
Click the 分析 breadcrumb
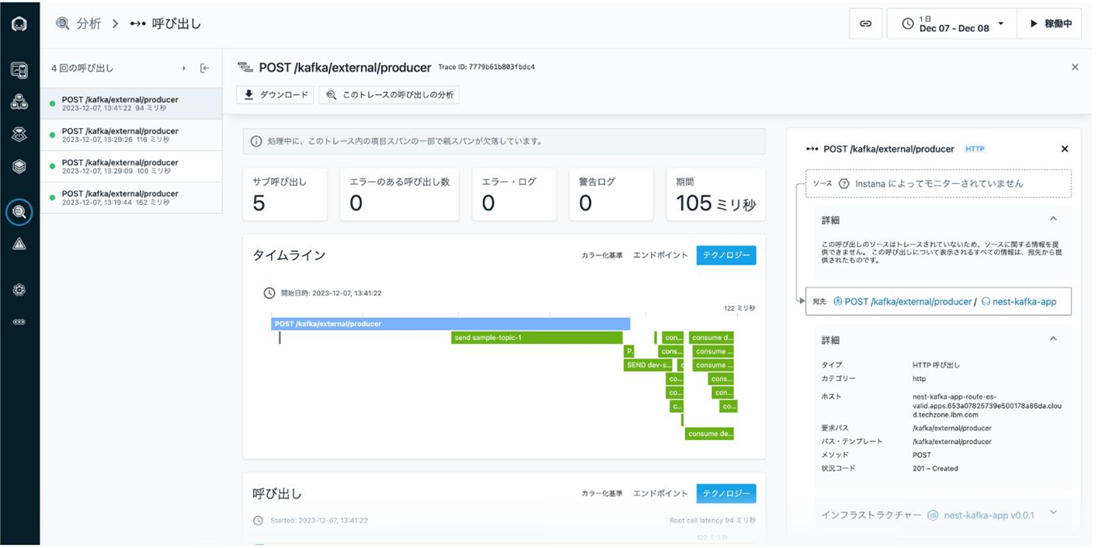point(78,23)
